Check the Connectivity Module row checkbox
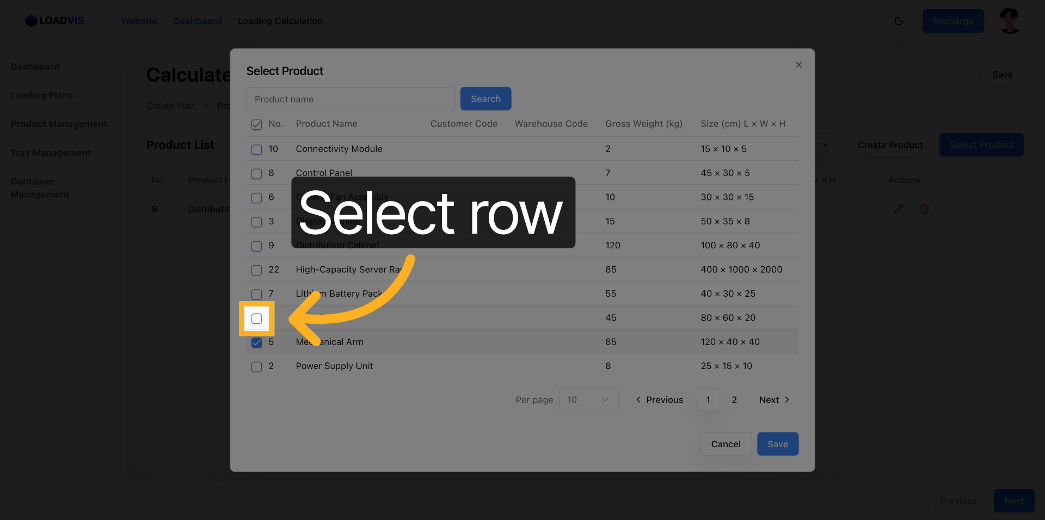The width and height of the screenshot is (1045, 520). pyautogui.click(x=256, y=149)
